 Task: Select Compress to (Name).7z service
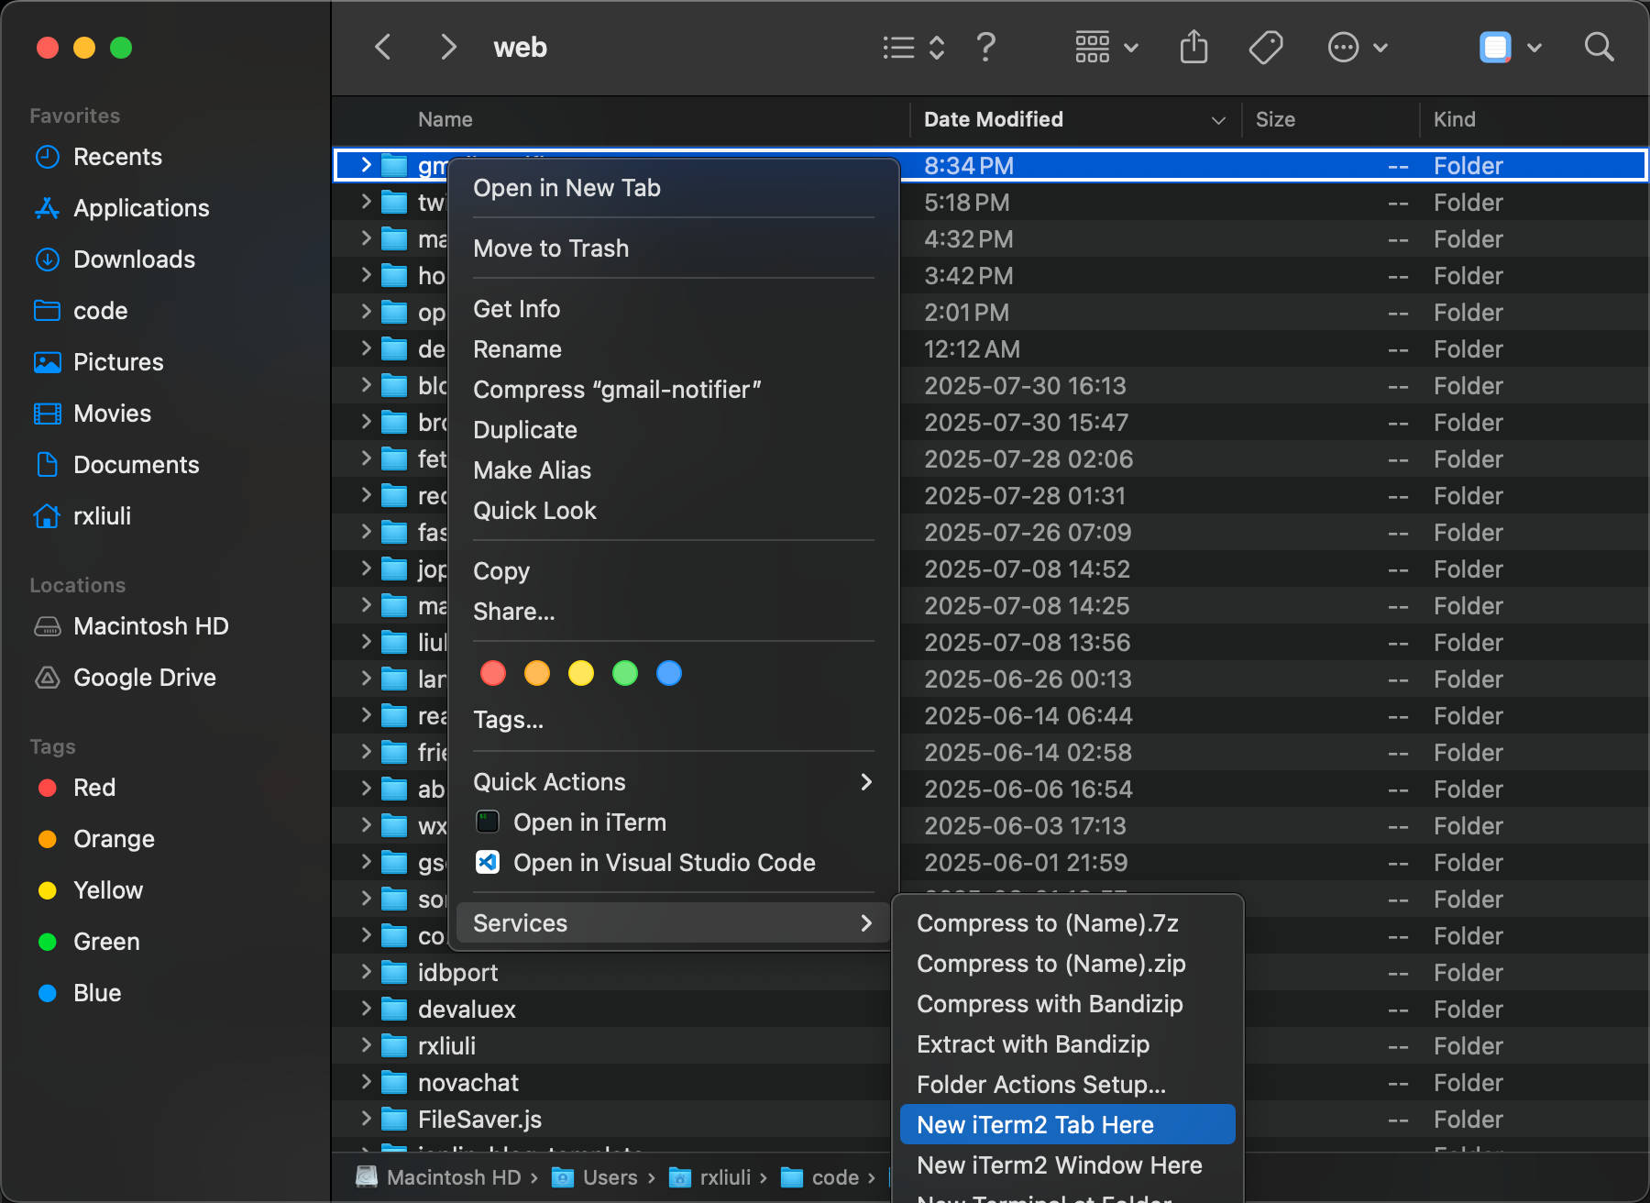click(1068, 923)
